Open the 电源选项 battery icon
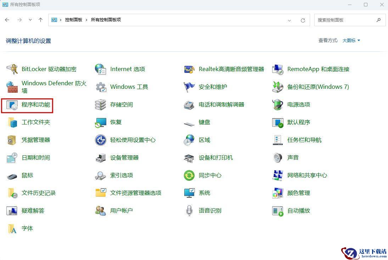The height and width of the screenshot is (260, 388). (278, 105)
